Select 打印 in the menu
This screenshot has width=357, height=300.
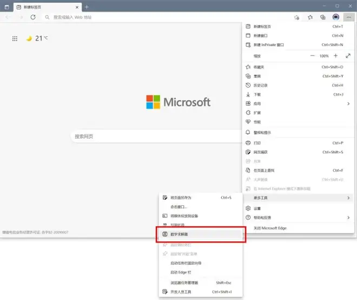pyautogui.click(x=298, y=143)
